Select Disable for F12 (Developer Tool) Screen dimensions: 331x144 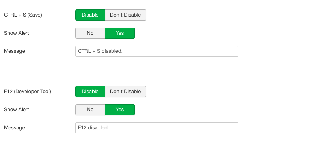pos(90,92)
